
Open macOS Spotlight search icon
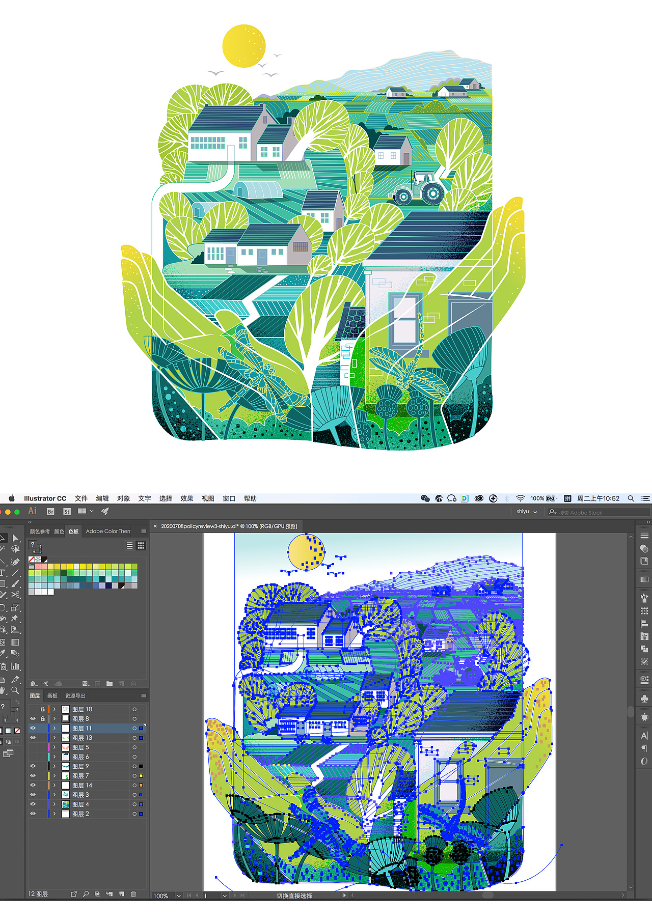click(x=631, y=498)
